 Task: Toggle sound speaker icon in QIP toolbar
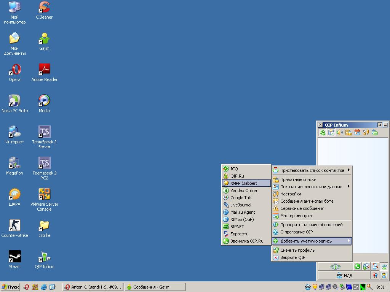pos(339,132)
